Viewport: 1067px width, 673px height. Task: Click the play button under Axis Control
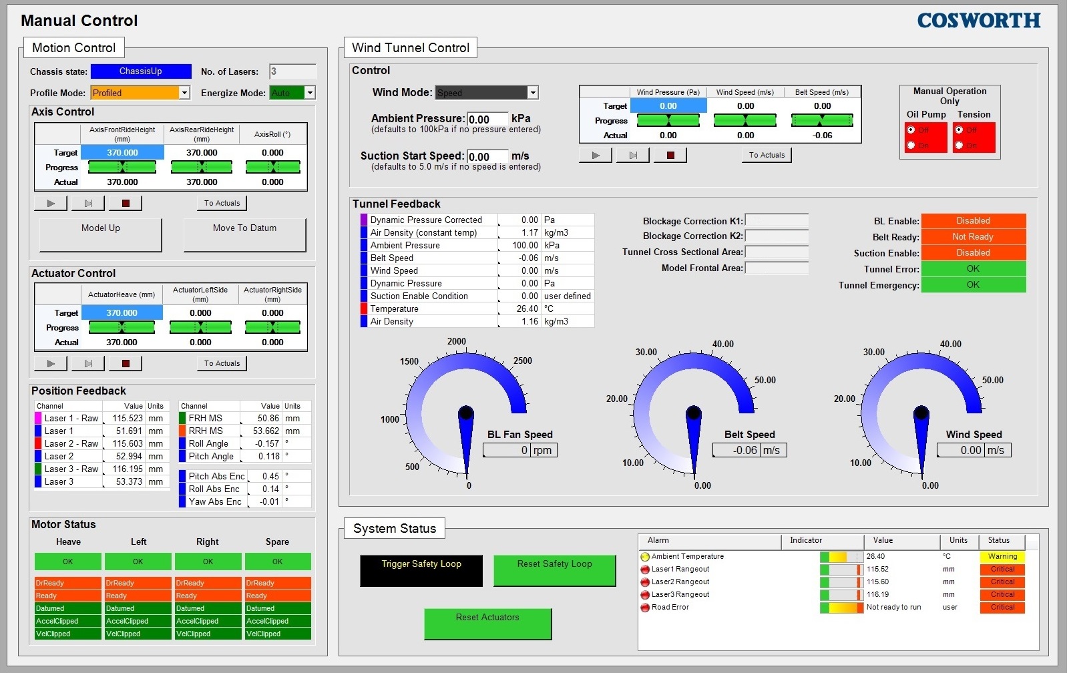pyautogui.click(x=51, y=203)
